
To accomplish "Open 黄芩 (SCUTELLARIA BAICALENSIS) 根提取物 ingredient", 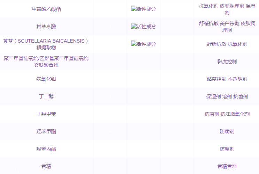I will 46,44.
